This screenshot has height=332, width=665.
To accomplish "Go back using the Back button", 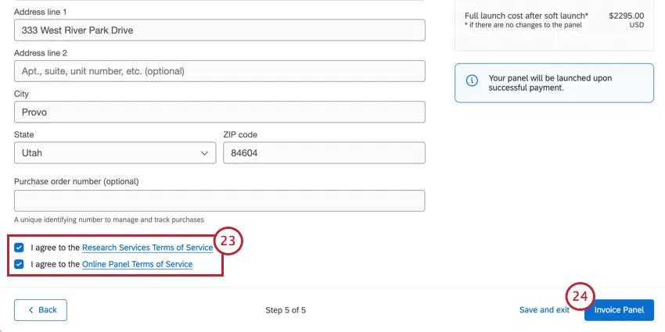I will coord(41,310).
